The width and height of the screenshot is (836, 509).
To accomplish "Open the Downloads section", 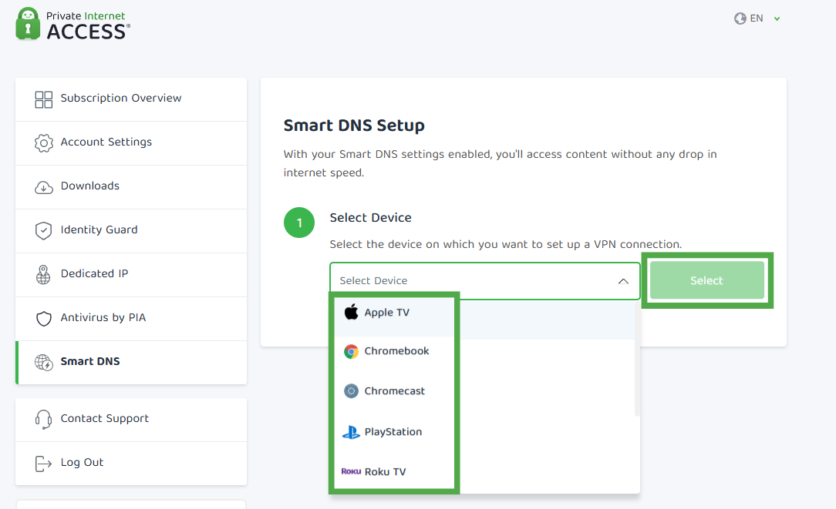I will 131,187.
